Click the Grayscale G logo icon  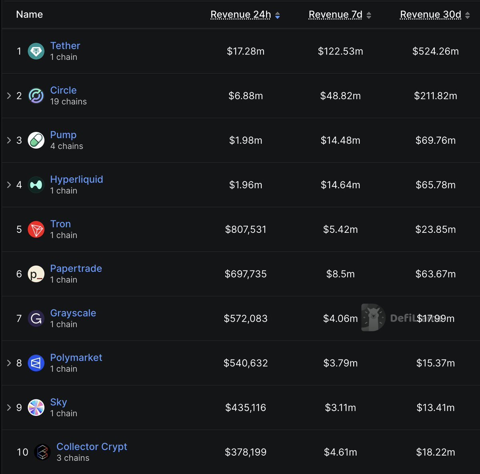point(36,319)
